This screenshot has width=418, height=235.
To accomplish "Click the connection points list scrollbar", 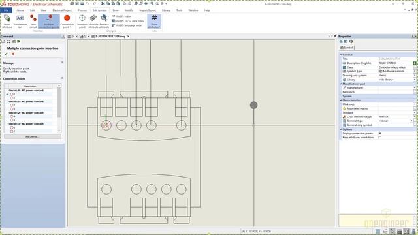I will click(x=59, y=108).
